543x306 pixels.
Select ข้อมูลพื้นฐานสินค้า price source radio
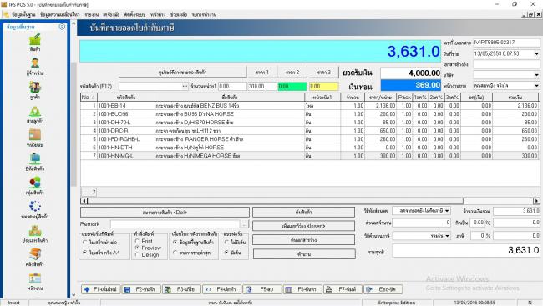coord(175,243)
